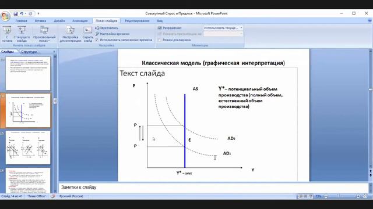
Task: Start Slide Show view from status bar
Action: coord(311,196)
